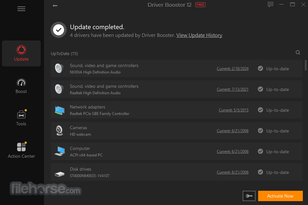Click checkmark icon for Network adapters row
Image resolution: width=308 pixels, height=205 pixels.
pyautogui.click(x=260, y=110)
